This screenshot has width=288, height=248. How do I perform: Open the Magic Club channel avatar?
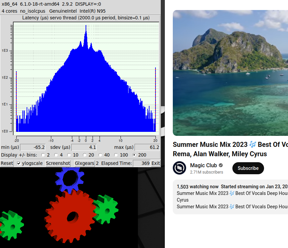tap(179, 168)
